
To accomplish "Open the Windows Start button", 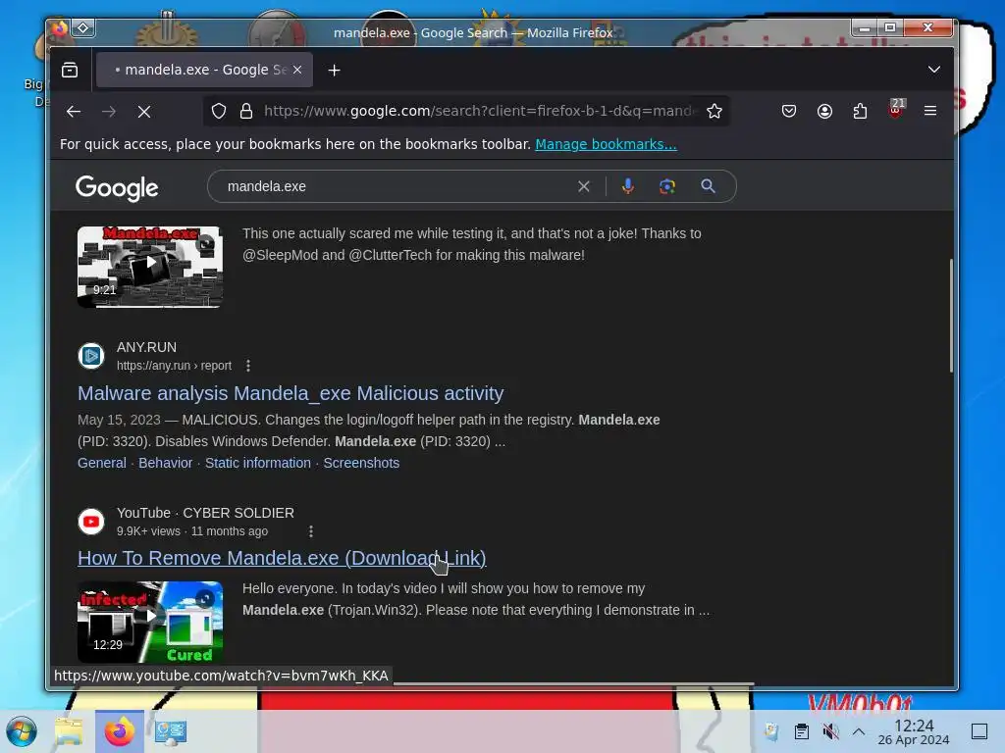I will [22, 731].
